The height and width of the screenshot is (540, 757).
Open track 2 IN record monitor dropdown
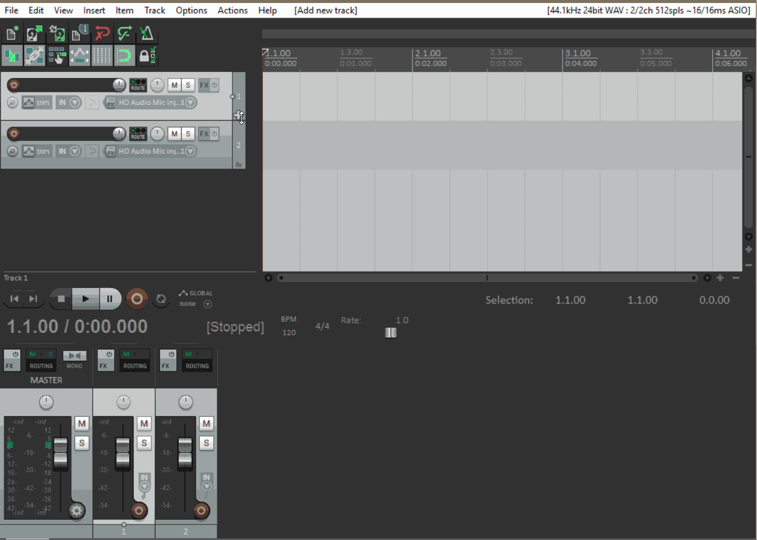coord(68,151)
